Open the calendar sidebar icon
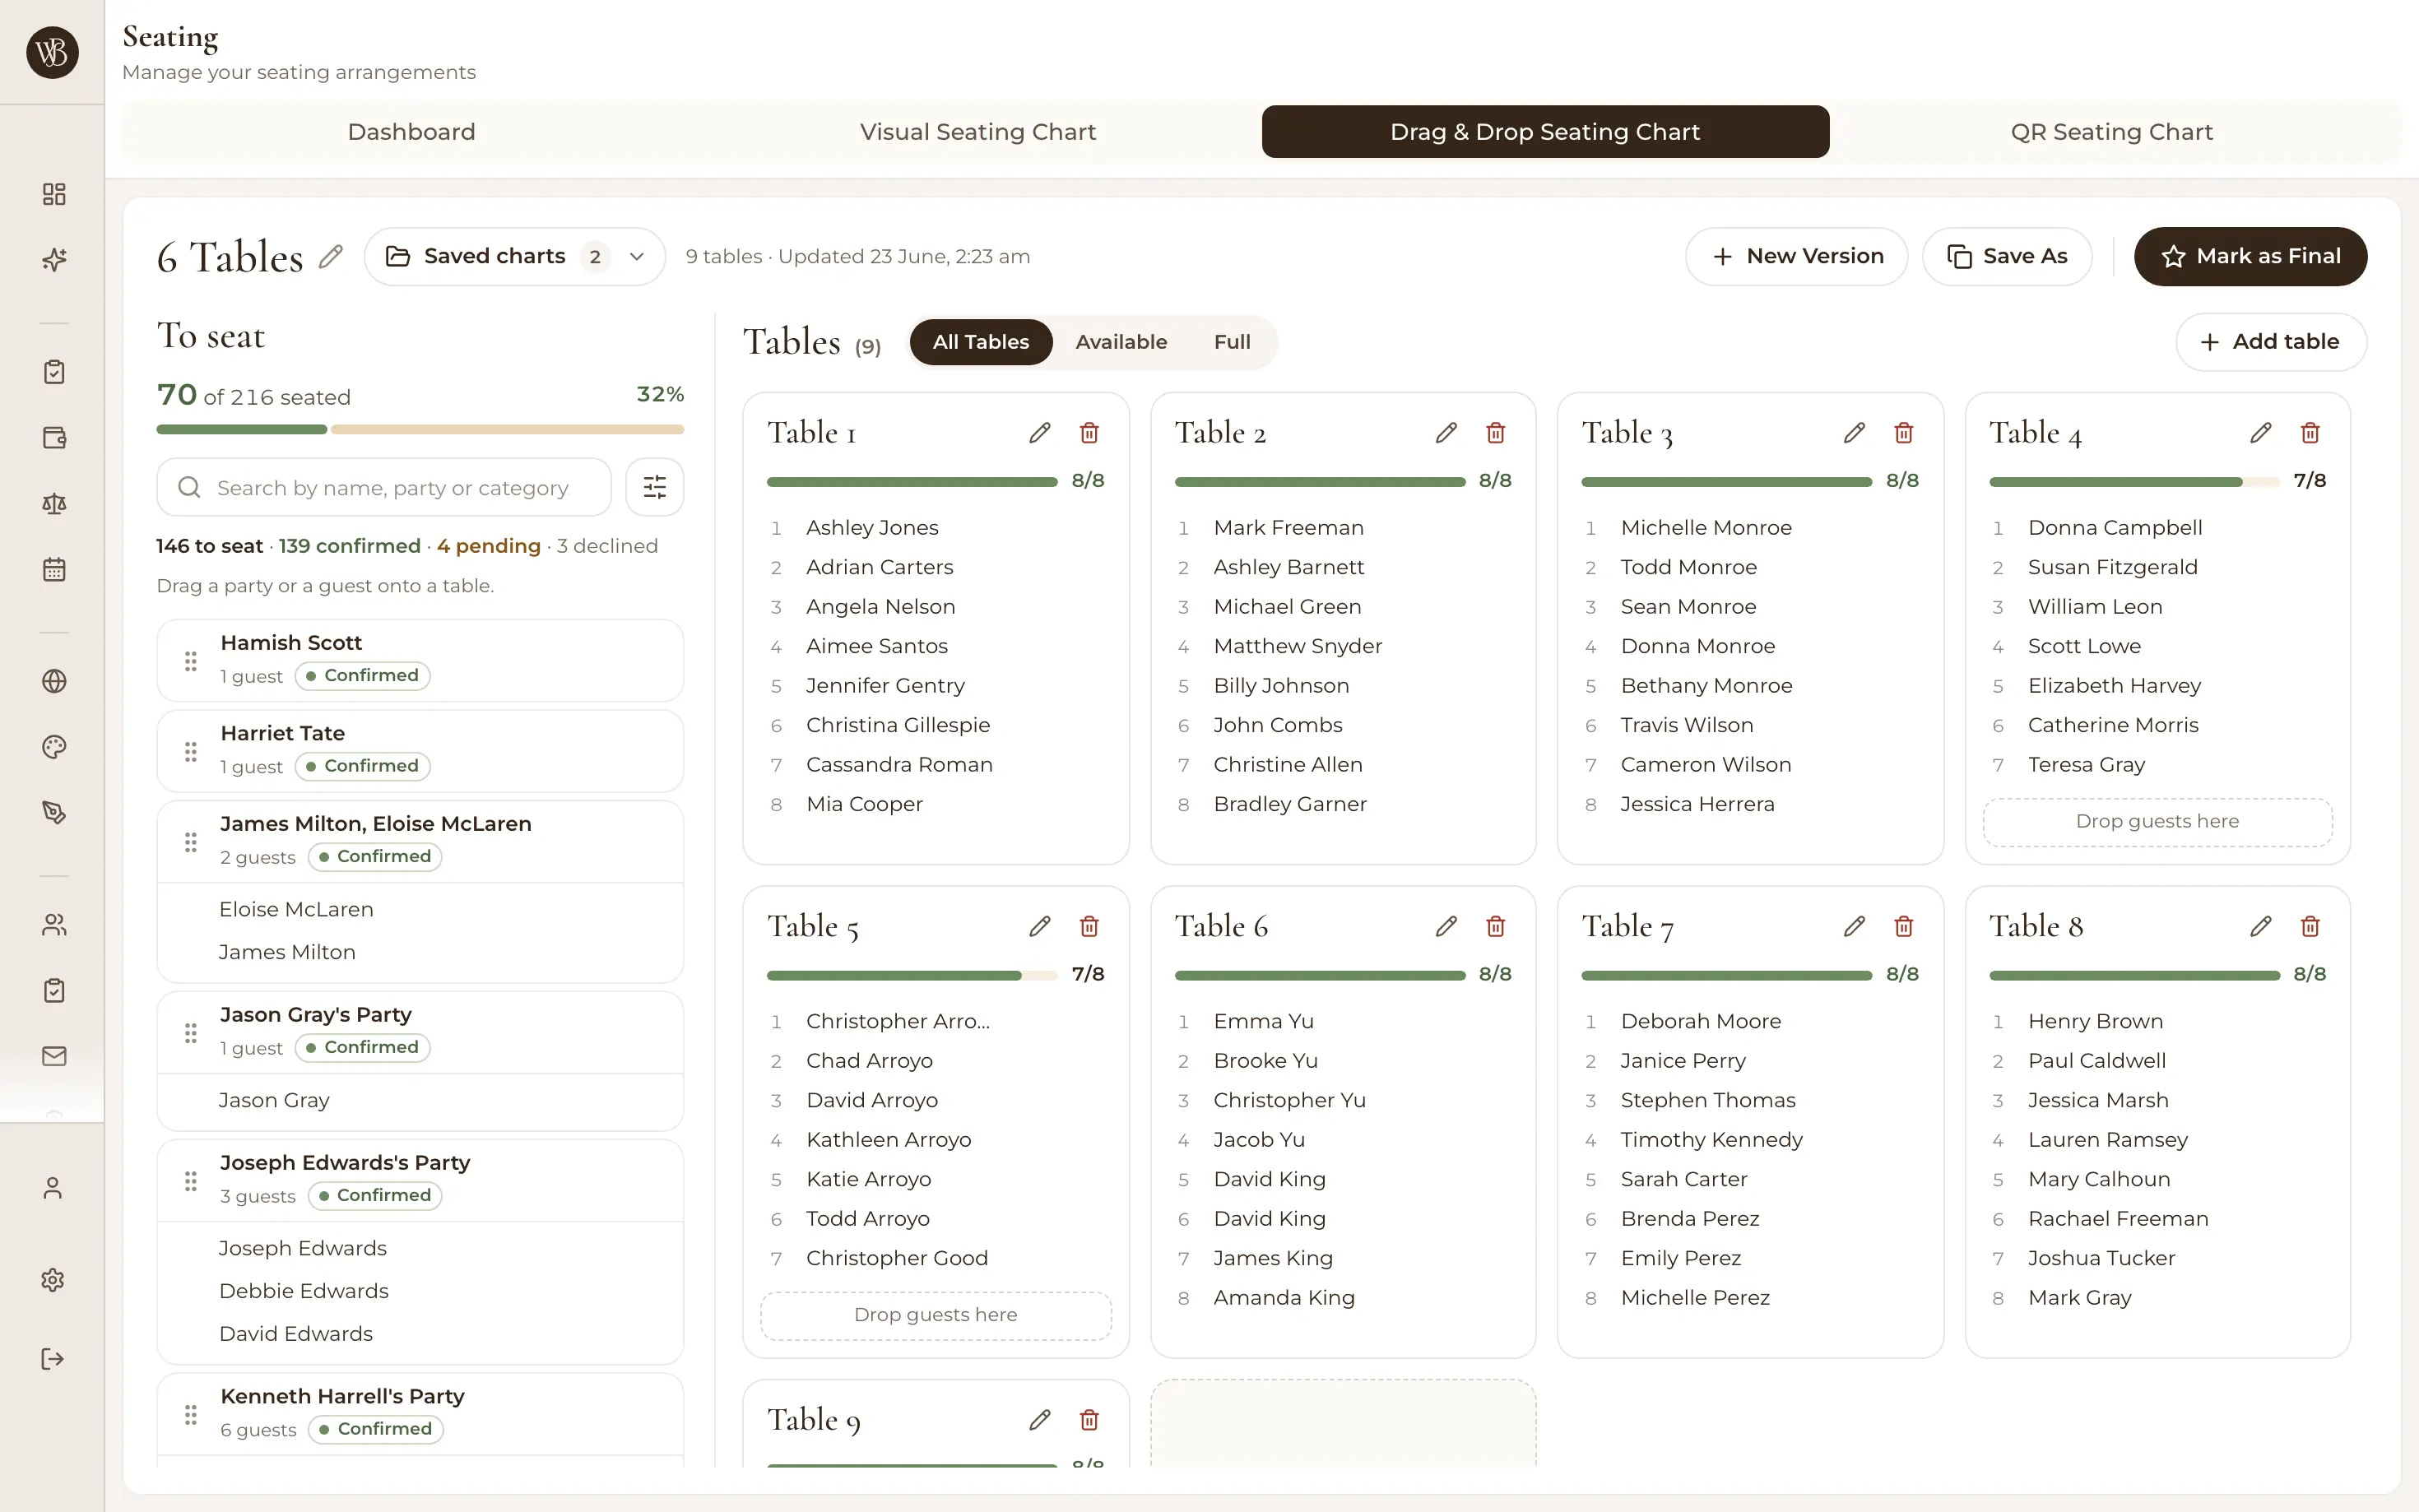This screenshot has width=2419, height=1512. coord(54,570)
